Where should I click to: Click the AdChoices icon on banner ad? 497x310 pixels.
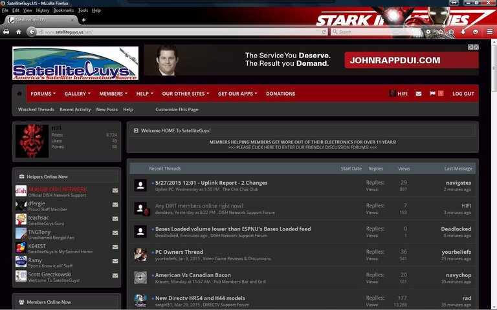[x=470, y=47]
